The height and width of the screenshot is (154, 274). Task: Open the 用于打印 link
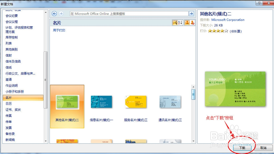59,30
